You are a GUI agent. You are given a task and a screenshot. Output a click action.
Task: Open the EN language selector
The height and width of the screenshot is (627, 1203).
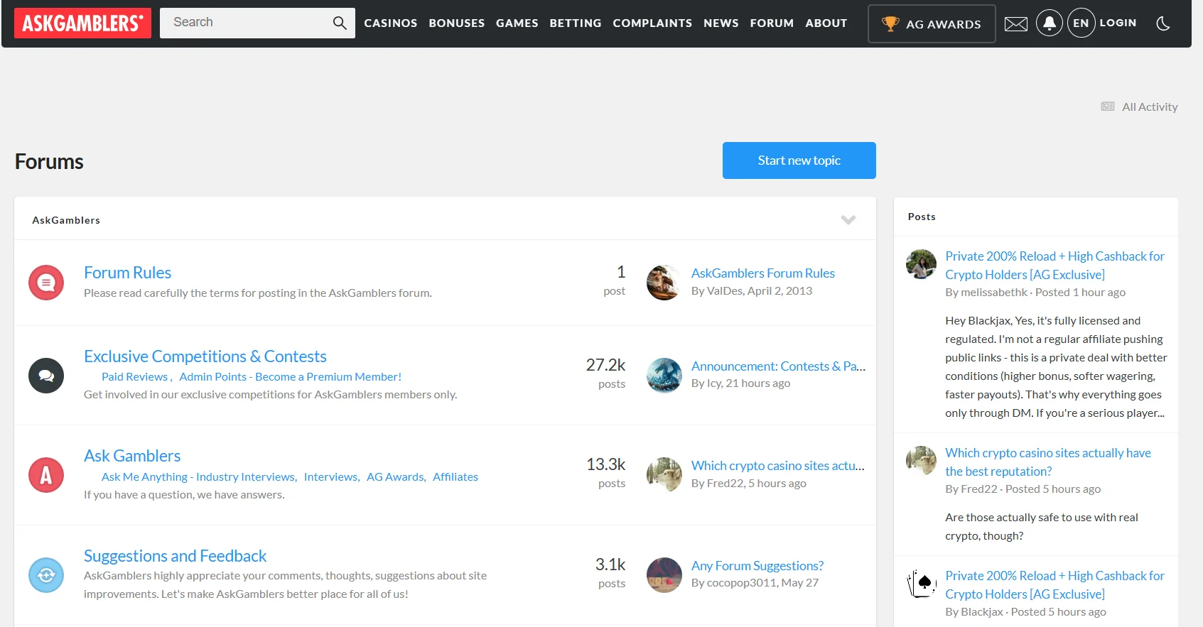coord(1081,23)
